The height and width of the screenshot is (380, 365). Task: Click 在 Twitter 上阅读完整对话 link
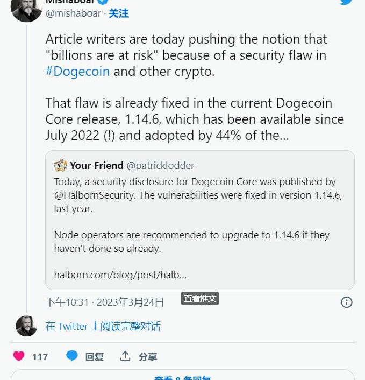tap(103, 326)
